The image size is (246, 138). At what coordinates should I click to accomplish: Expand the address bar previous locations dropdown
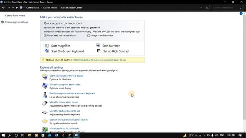201,8
